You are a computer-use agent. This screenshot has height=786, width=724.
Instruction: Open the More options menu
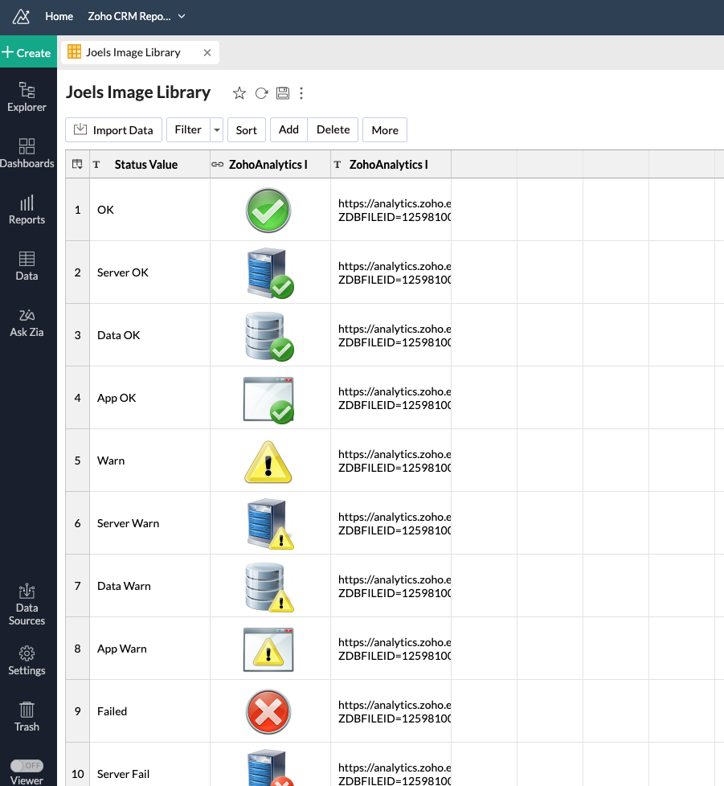pyautogui.click(x=384, y=130)
